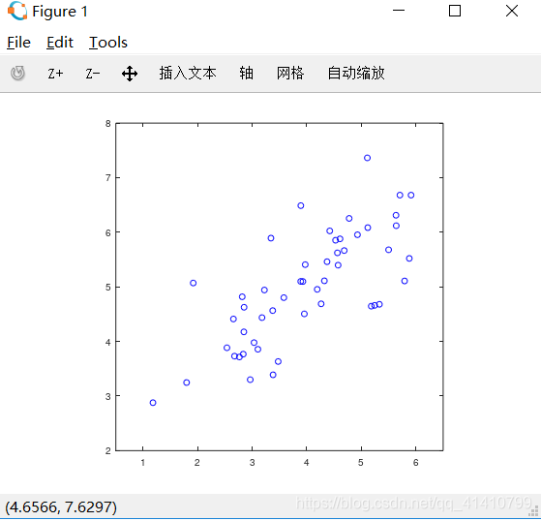
Task: Click the 自动缩放 autoscale button
Action: pos(356,74)
